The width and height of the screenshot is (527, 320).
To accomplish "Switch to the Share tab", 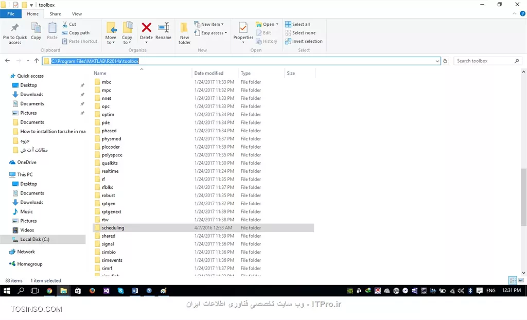I will coord(55,14).
